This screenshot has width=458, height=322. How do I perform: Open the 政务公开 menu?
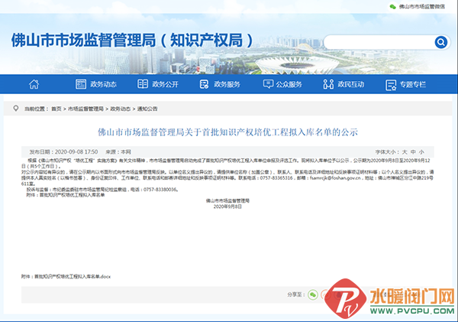165,84
